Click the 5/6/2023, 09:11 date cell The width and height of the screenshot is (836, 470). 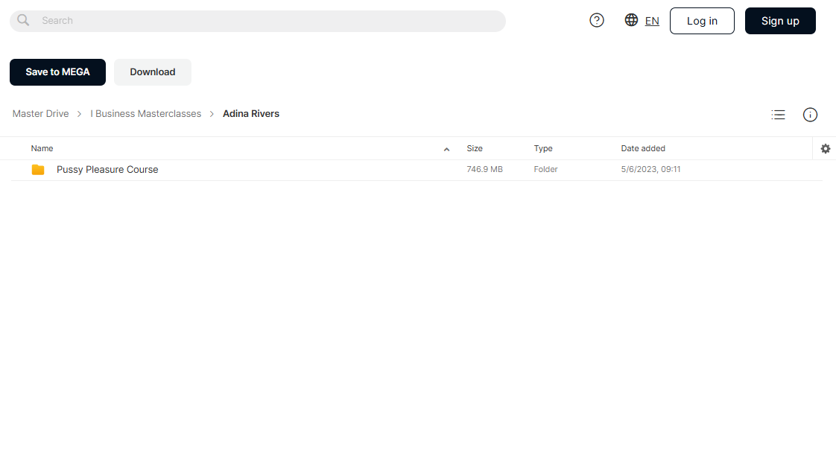(x=650, y=169)
